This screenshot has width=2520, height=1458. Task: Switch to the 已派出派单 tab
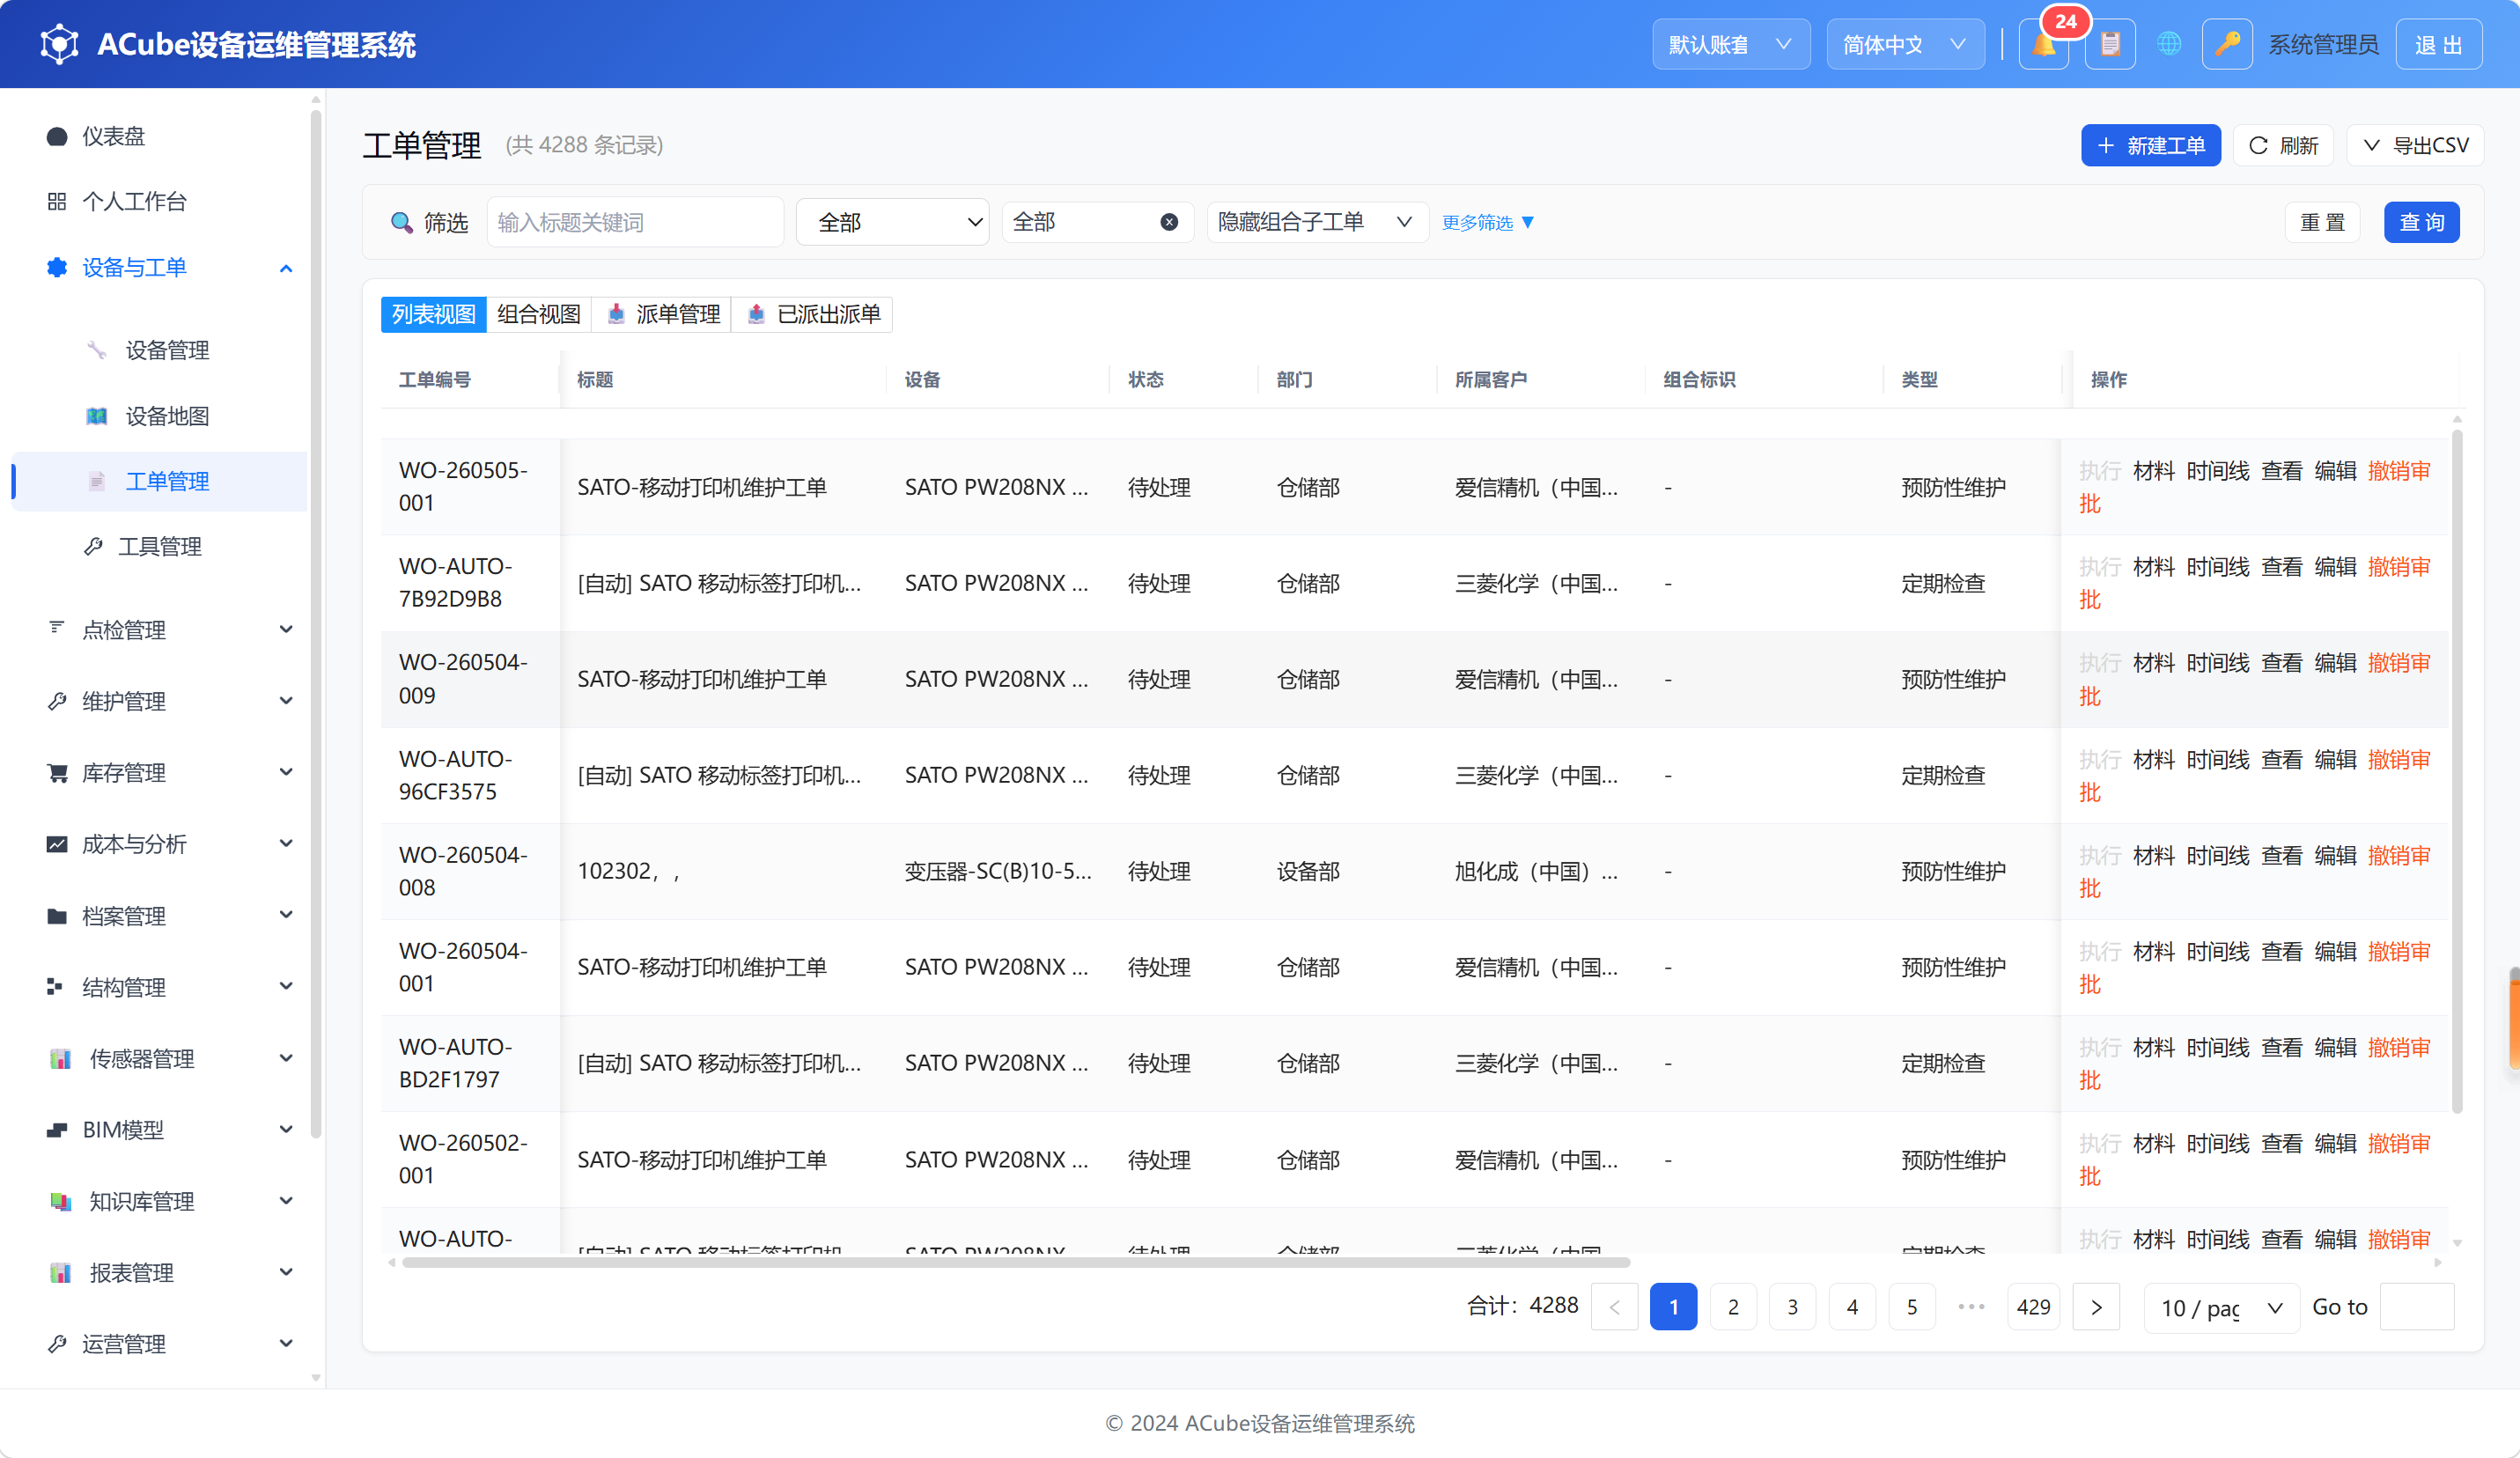point(812,314)
